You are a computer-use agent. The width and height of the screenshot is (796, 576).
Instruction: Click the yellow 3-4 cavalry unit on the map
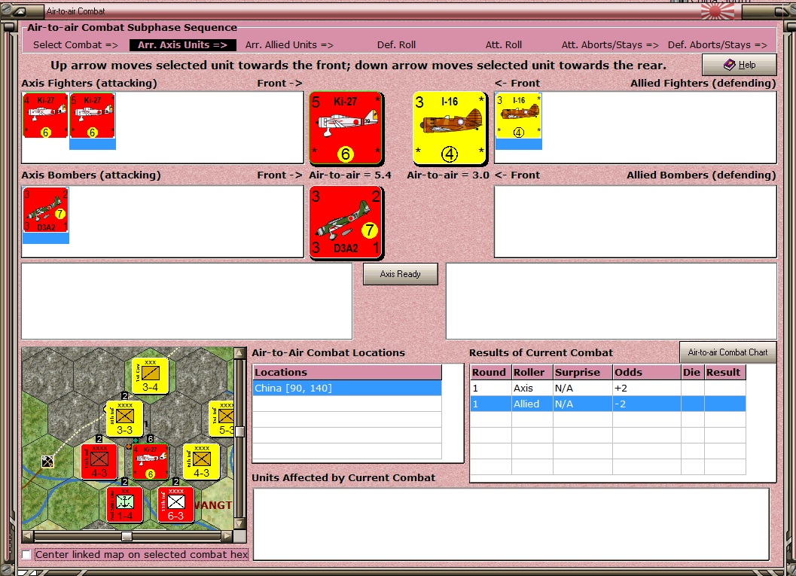pos(151,376)
